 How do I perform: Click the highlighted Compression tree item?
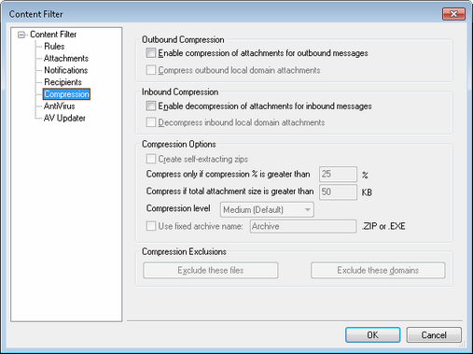66,94
